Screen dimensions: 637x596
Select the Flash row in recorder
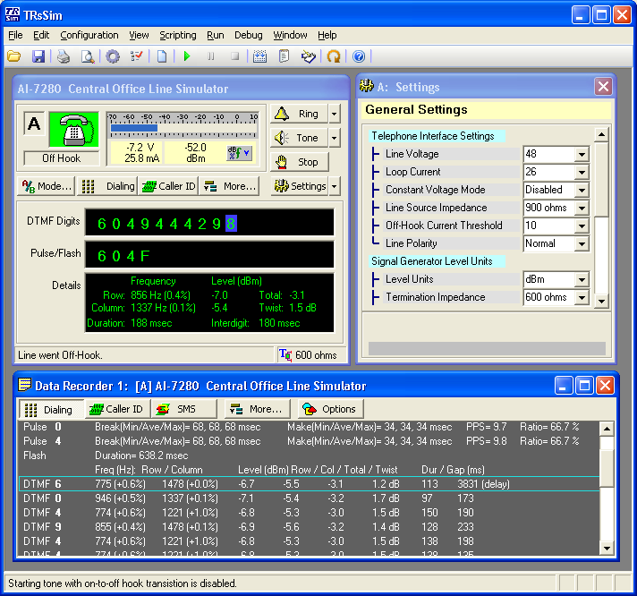tap(309, 456)
